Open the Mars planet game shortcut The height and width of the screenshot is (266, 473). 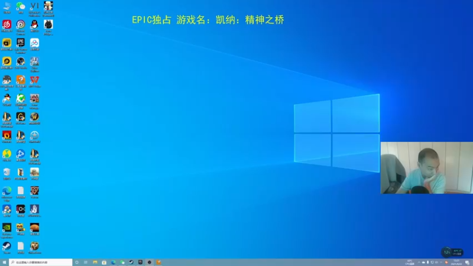34,229
